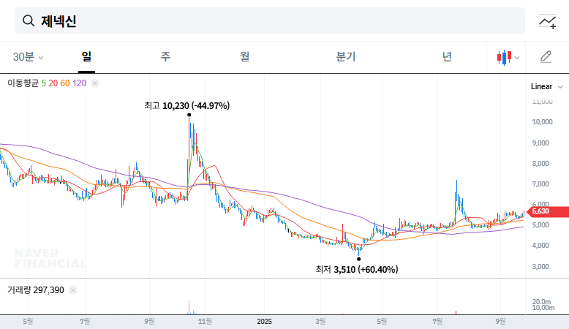Viewport: 569px width, 329px height.
Task: Click the 거래량 297,390 label
Action: [36, 290]
